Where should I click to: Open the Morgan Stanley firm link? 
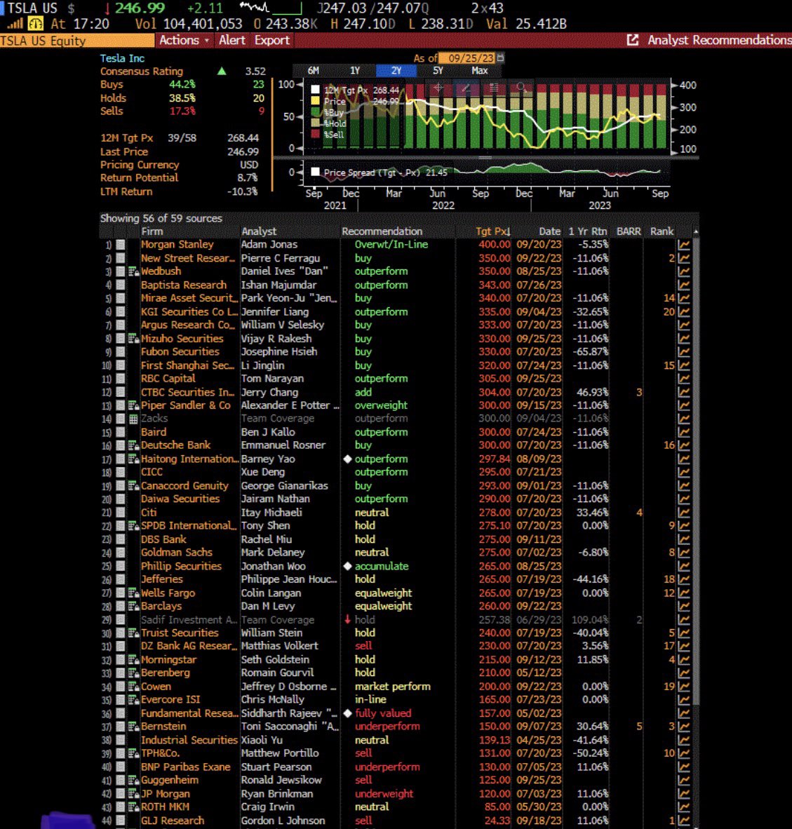point(177,244)
